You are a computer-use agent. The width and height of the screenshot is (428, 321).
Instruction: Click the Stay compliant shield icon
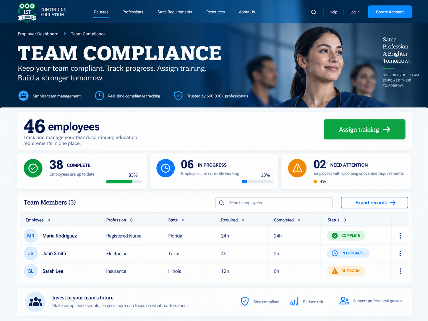[x=245, y=301]
